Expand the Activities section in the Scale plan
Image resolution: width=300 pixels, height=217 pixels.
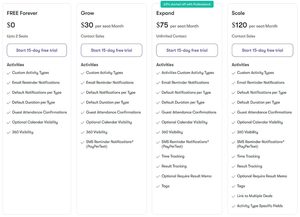point(240,65)
